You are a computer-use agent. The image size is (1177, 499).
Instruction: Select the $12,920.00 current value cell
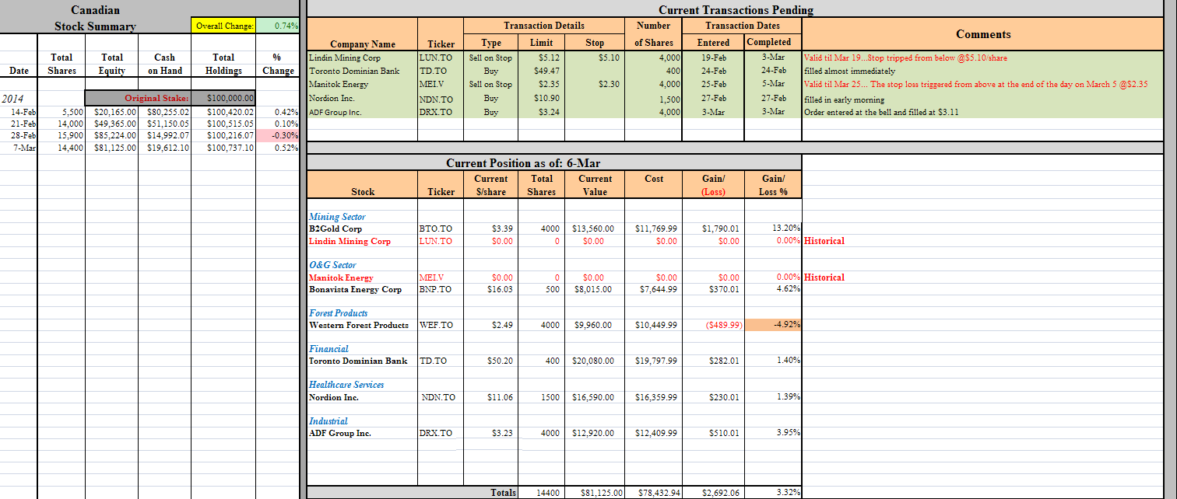(x=593, y=433)
